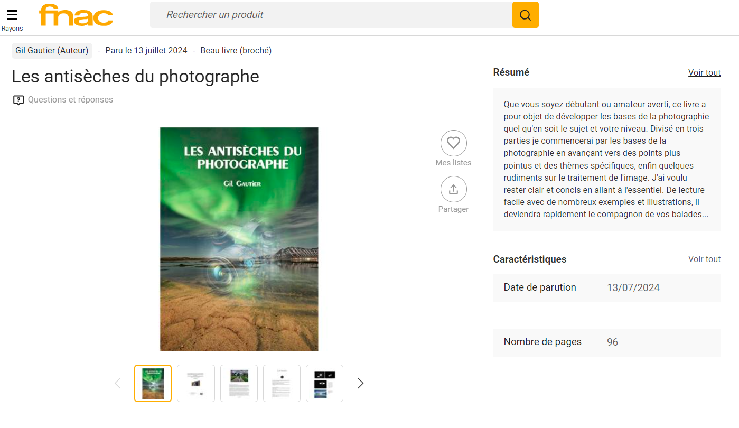The height and width of the screenshot is (428, 739).
Task: Click Beau livre (broché) format text
Action: coord(236,51)
